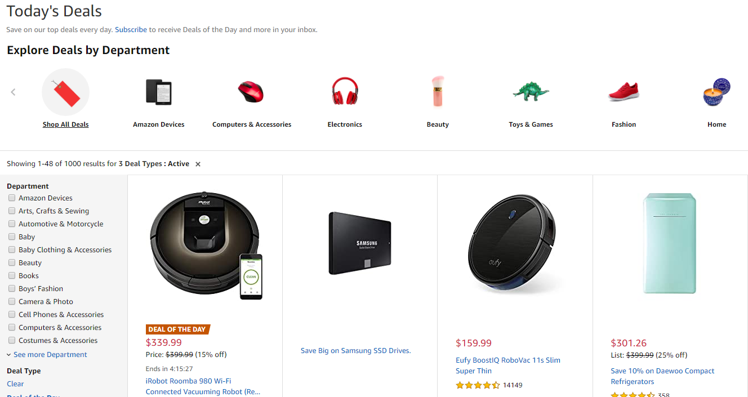
Task: Open the mint Daewoo refrigerator product image
Action: click(x=670, y=243)
